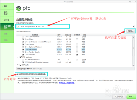Uncheck the Creo Parametric checkbox
Viewport: 137px width, 100px height.
pyautogui.click(x=23, y=49)
